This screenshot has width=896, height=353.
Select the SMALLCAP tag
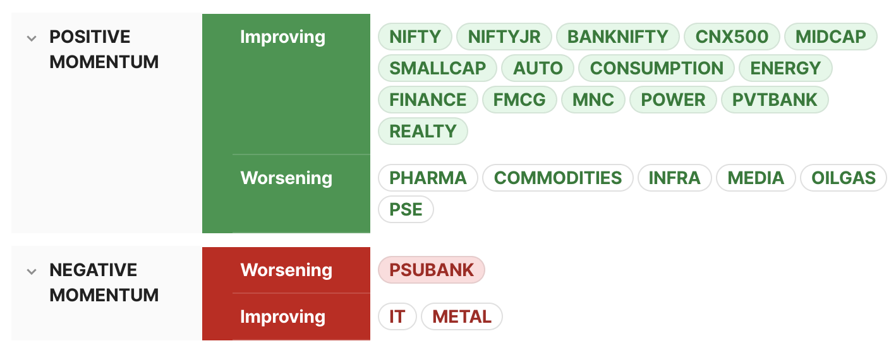[x=438, y=68]
